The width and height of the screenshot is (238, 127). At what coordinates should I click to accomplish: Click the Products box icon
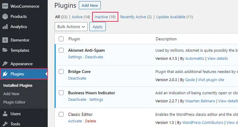5,17
